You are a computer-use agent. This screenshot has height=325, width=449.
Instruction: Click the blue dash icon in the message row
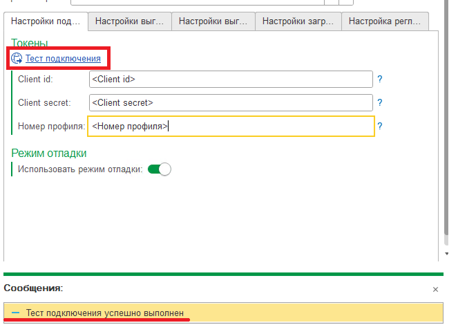(15, 313)
